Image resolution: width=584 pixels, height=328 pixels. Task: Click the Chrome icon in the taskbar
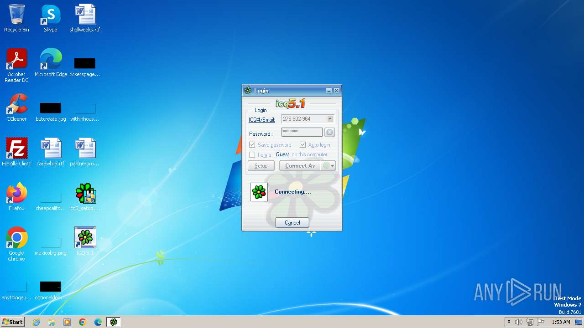83,322
